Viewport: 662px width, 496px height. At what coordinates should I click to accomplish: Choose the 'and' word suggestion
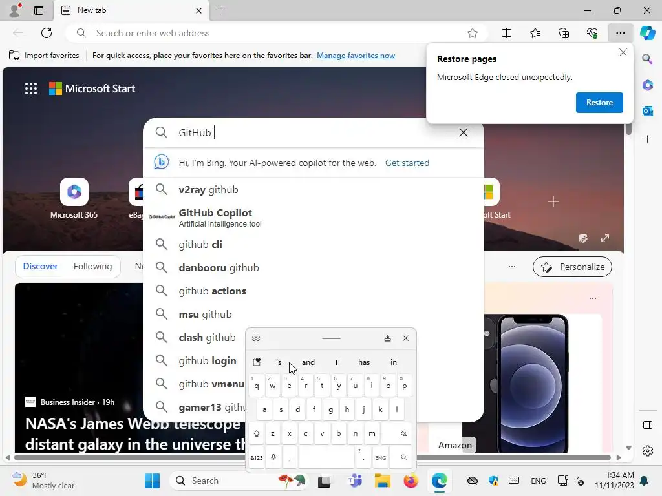coord(308,362)
